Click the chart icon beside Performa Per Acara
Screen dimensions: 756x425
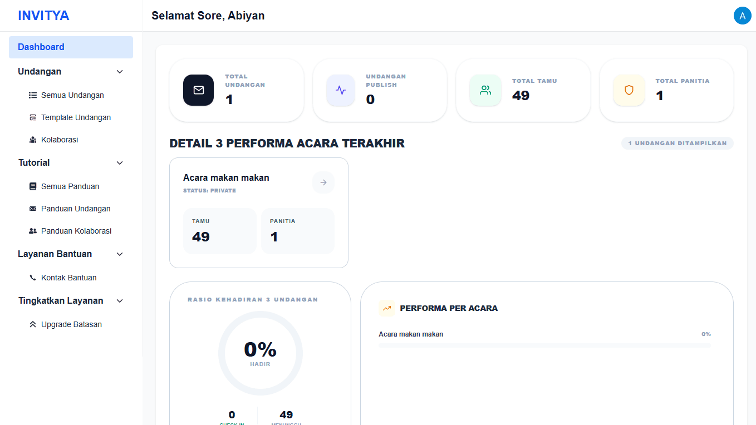[x=387, y=308]
